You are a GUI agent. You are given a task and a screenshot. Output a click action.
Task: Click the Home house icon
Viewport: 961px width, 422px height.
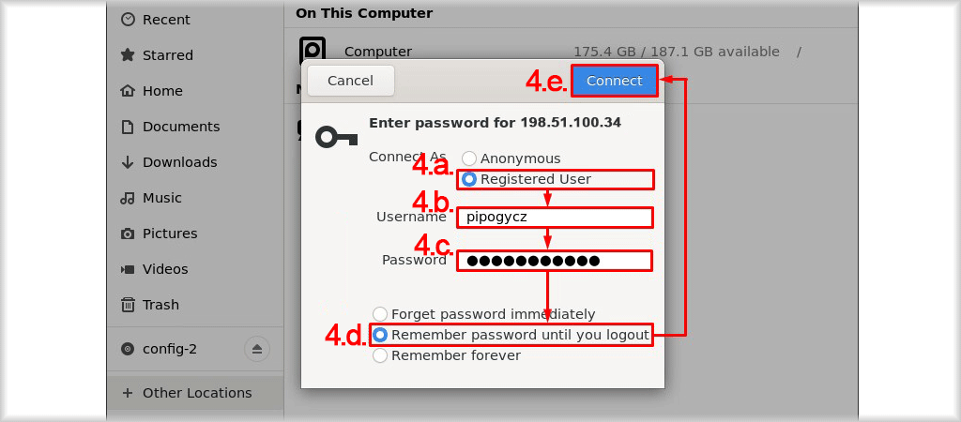coord(128,91)
